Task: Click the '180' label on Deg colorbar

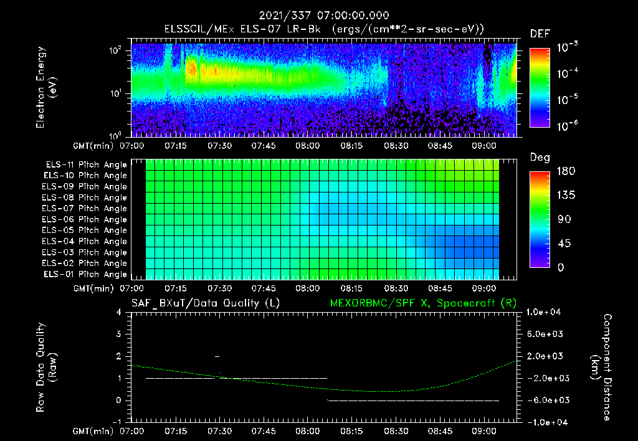Action: (566, 171)
